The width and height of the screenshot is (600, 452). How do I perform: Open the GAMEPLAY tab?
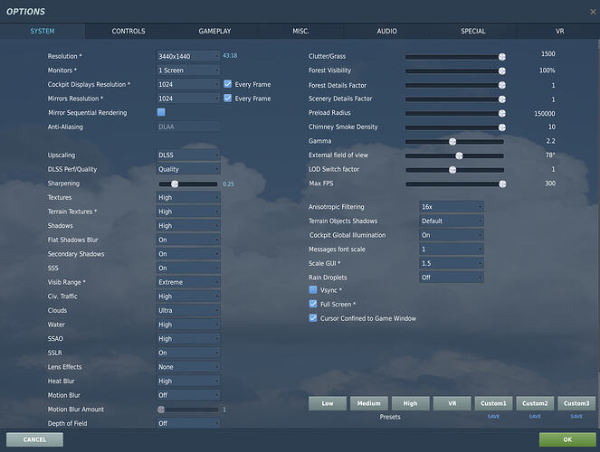pos(214,31)
